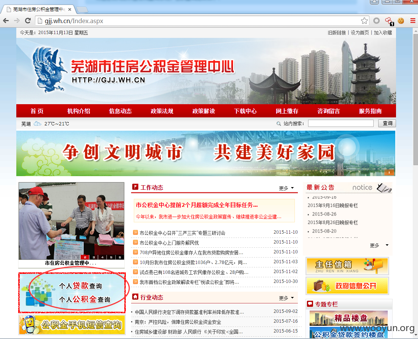
Task: Expand 更多 dropdown in 行业动态 section
Action: (x=286, y=298)
